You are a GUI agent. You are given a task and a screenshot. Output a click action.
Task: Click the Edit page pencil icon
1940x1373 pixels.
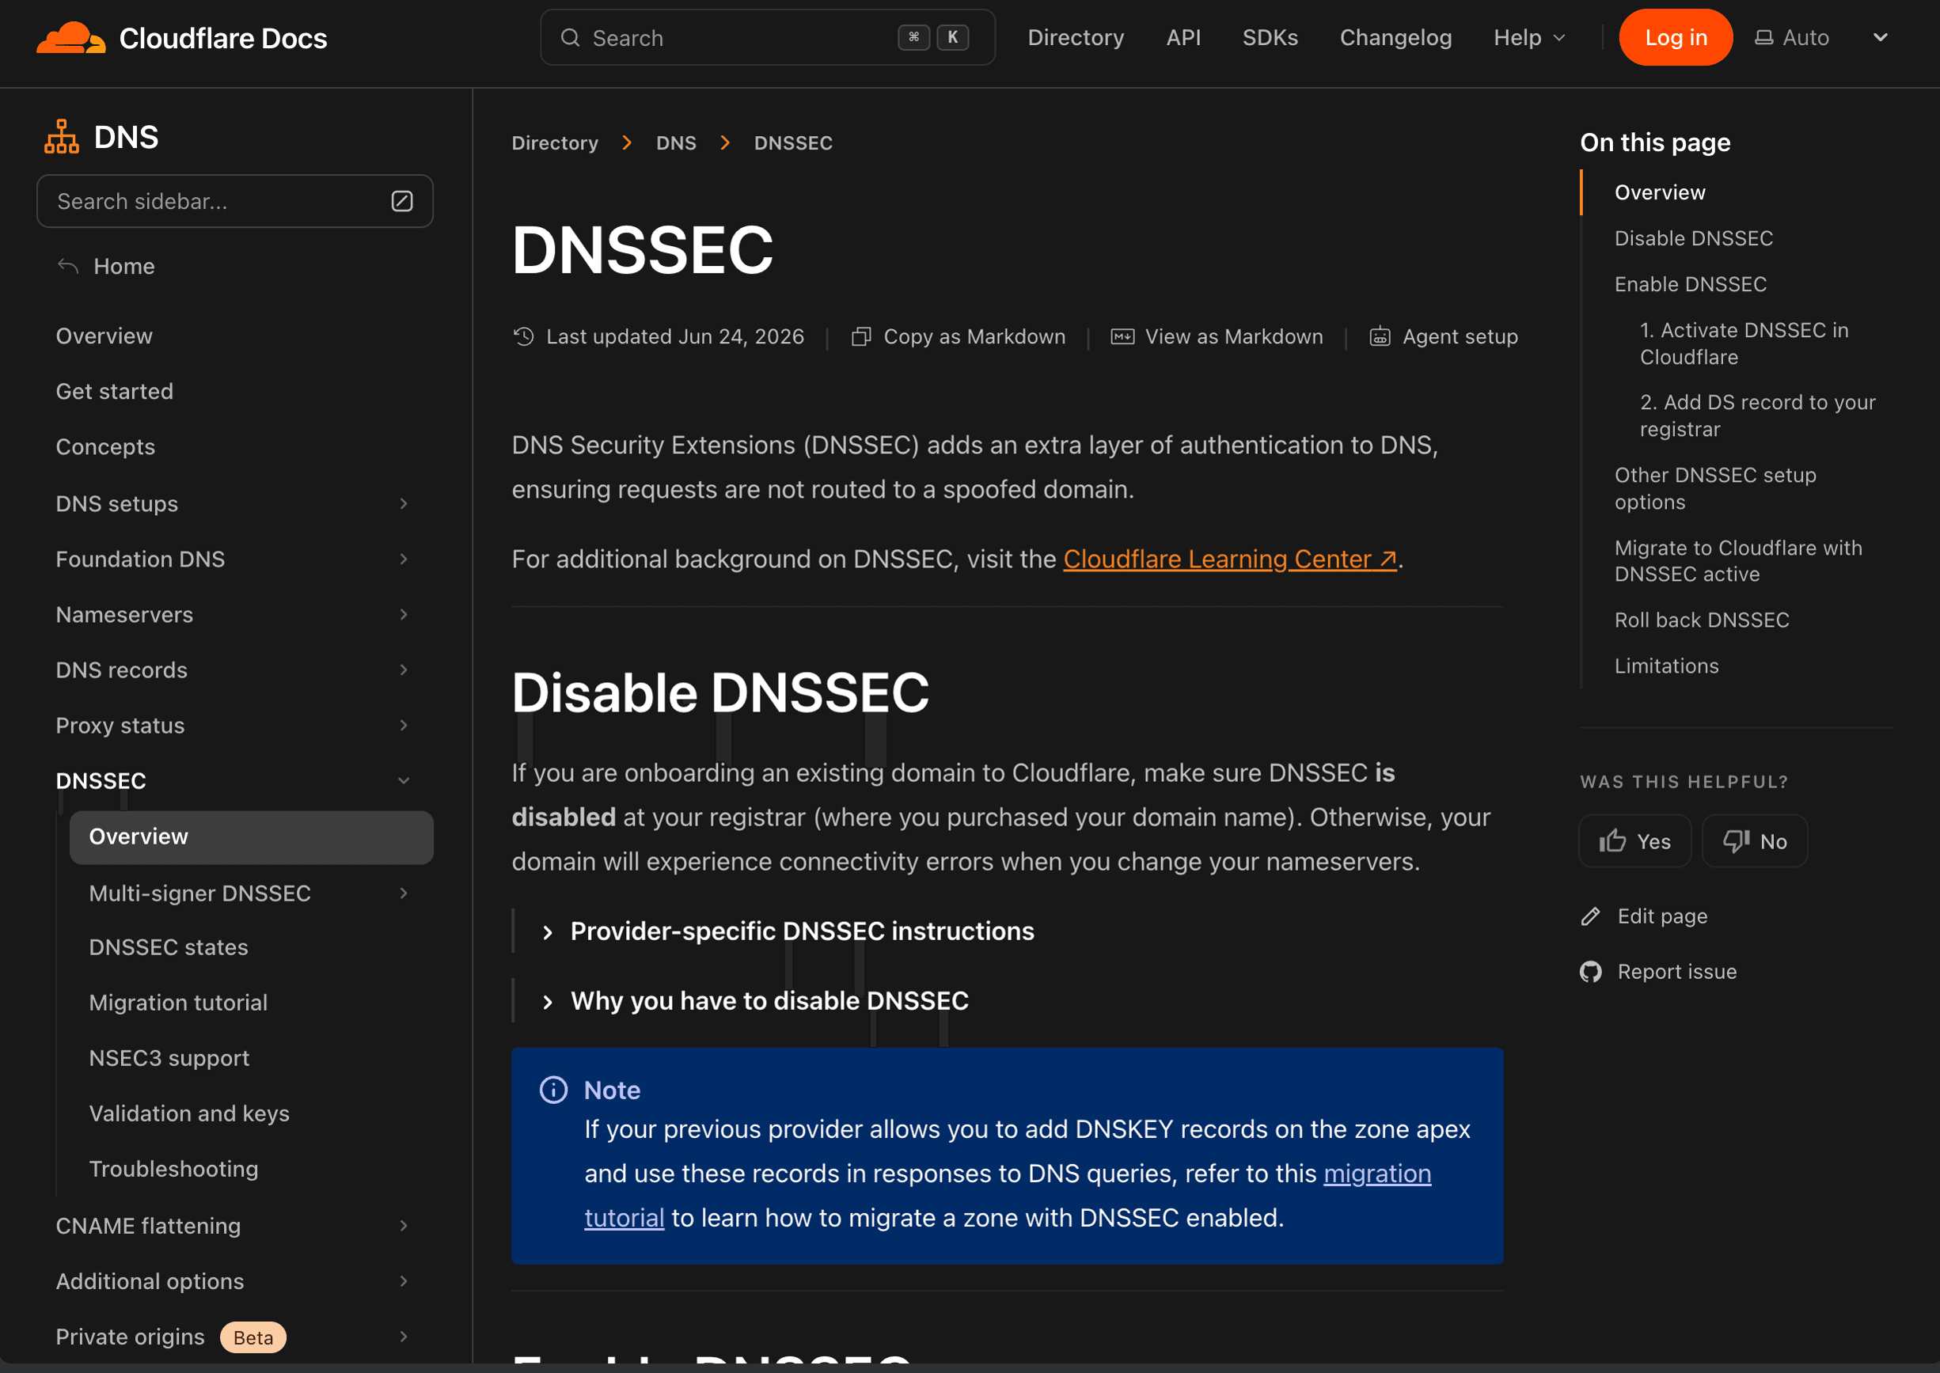[1591, 916]
